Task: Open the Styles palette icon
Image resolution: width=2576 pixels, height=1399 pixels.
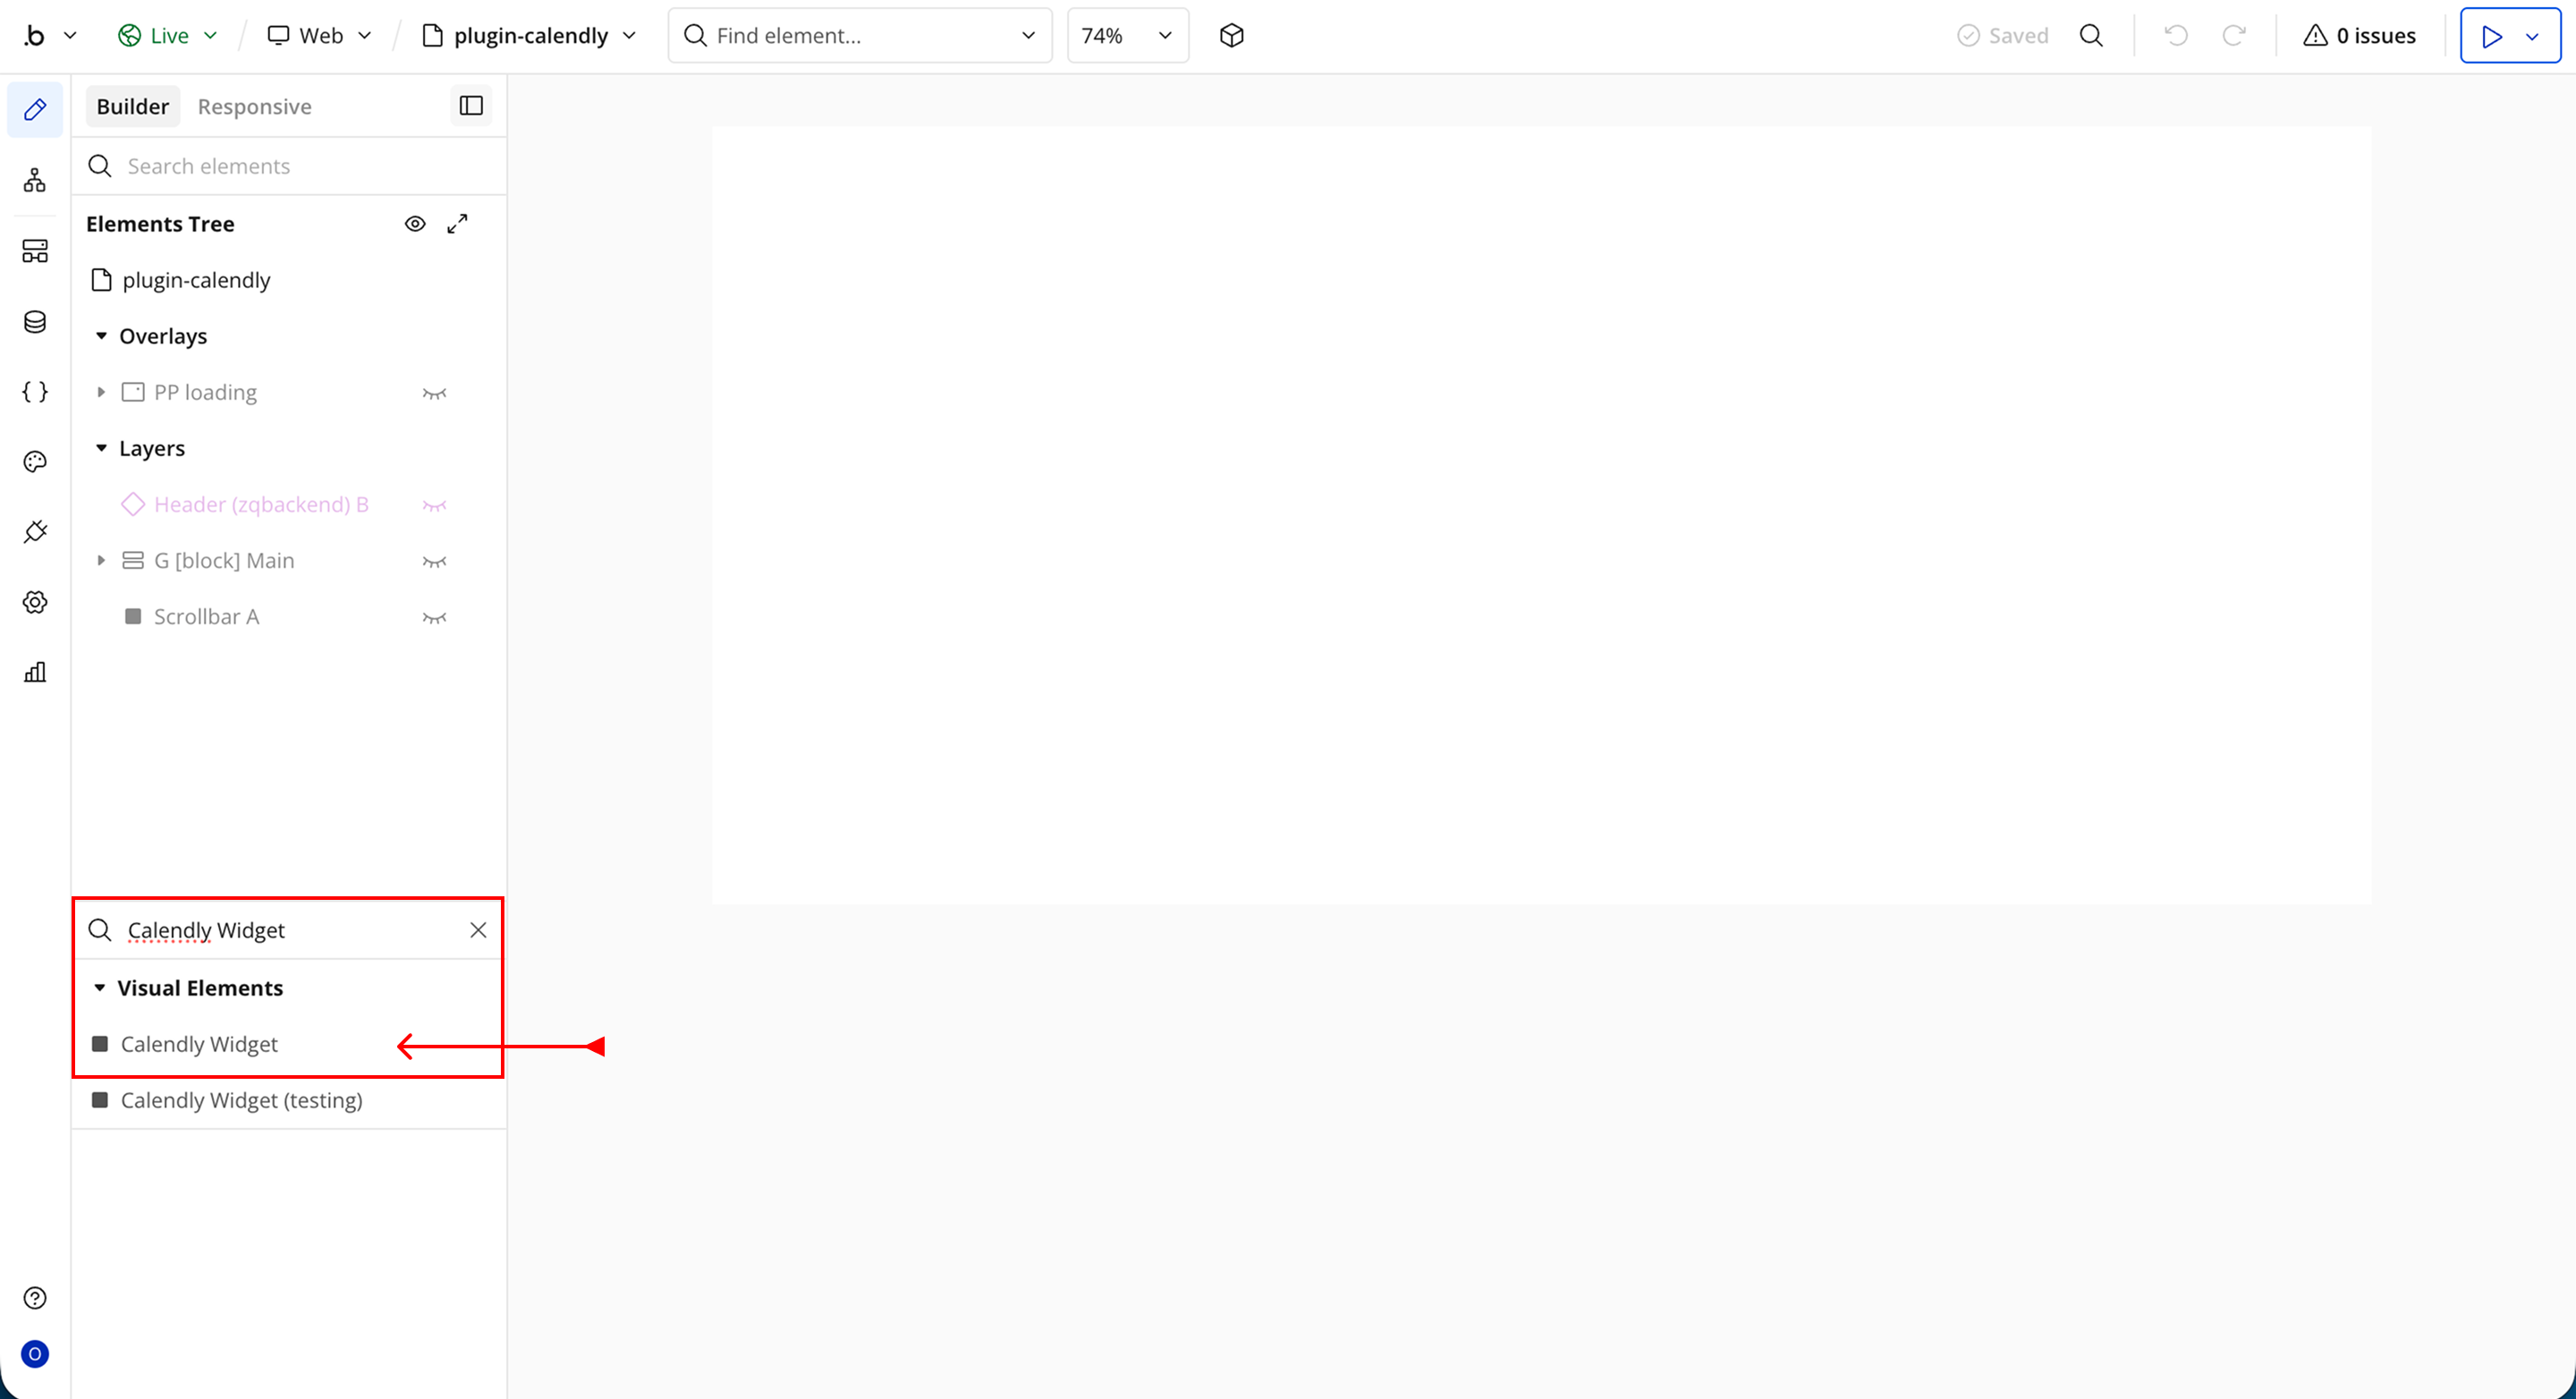Action: coord(35,462)
